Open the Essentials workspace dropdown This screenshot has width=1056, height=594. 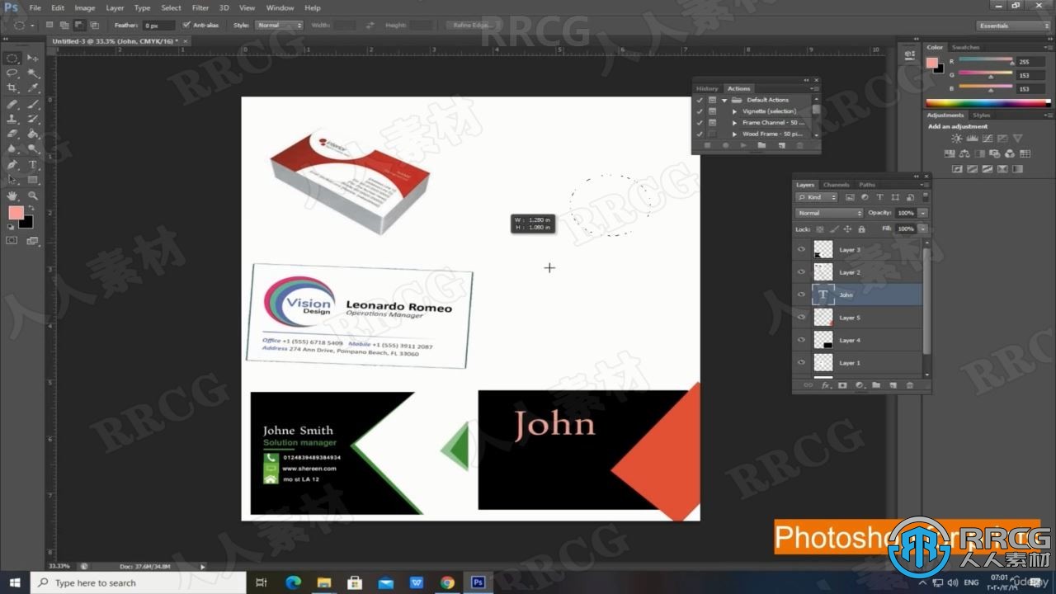(1013, 26)
